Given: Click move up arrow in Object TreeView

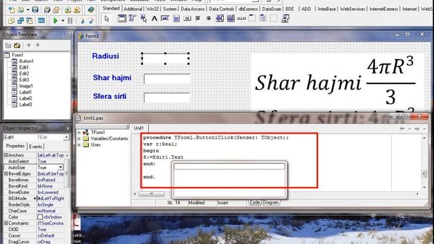Looking at the screenshot, I should click(x=28, y=45).
